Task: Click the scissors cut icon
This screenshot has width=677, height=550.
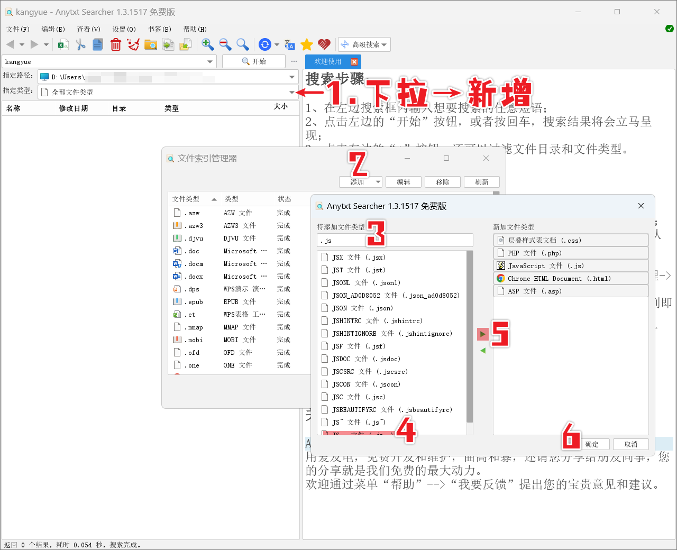Action: pos(80,44)
